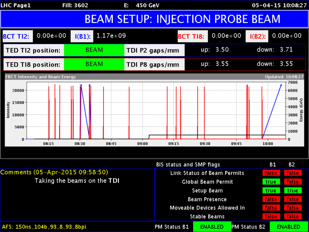Image resolution: width=309 pixels, height=232 pixels.
Task: Select the TDI P2 gaps/mm label
Action: pyautogui.click(x=155, y=50)
